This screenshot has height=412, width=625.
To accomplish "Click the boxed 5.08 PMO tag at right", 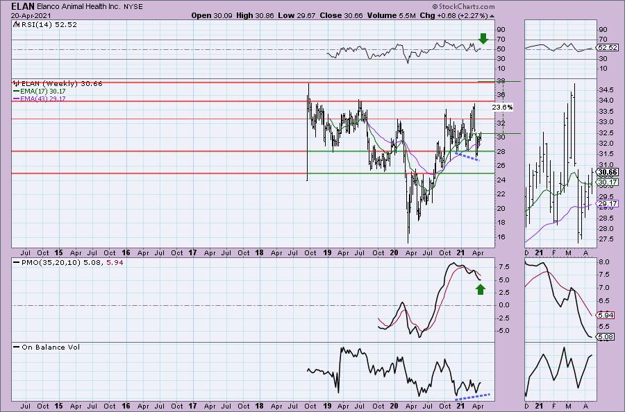I will pos(606,337).
